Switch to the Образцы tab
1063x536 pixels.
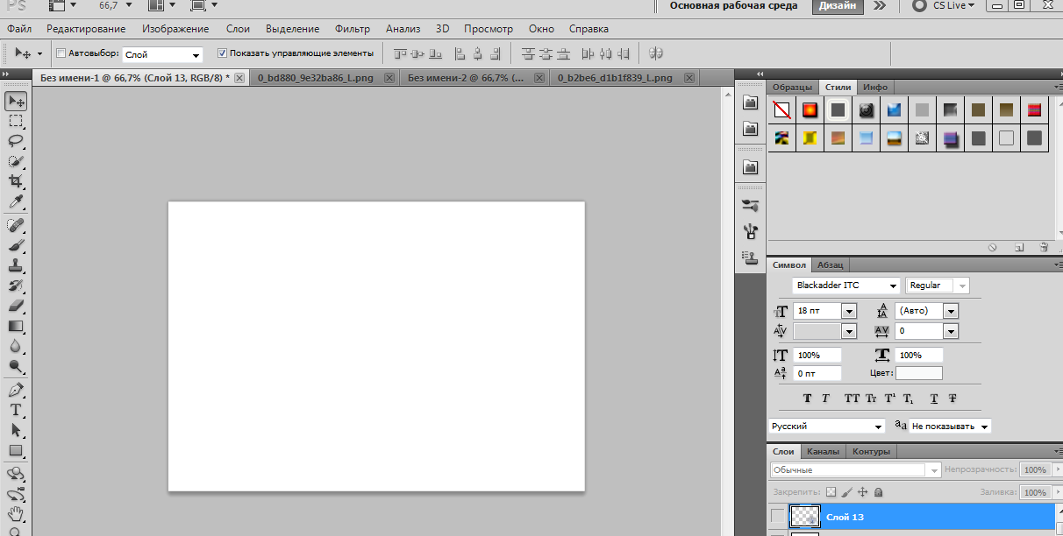[x=793, y=88]
